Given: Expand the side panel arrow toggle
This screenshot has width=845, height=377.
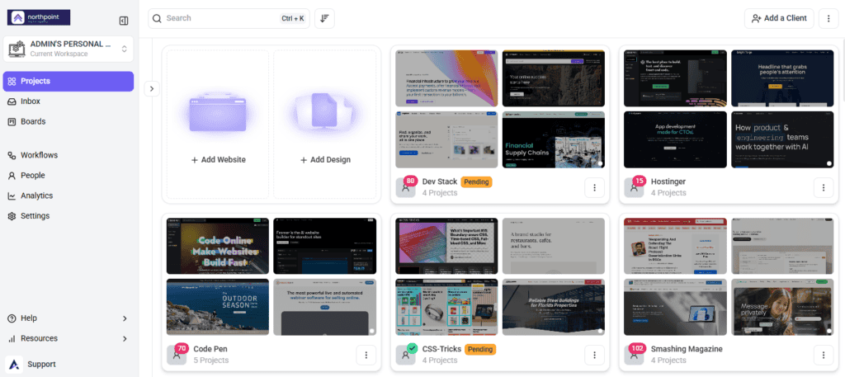Looking at the screenshot, I should [152, 88].
